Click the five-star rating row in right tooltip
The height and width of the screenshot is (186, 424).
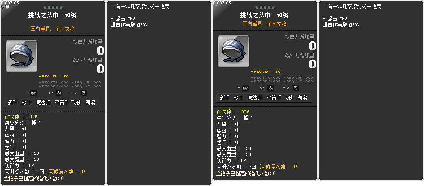click(265, 7)
